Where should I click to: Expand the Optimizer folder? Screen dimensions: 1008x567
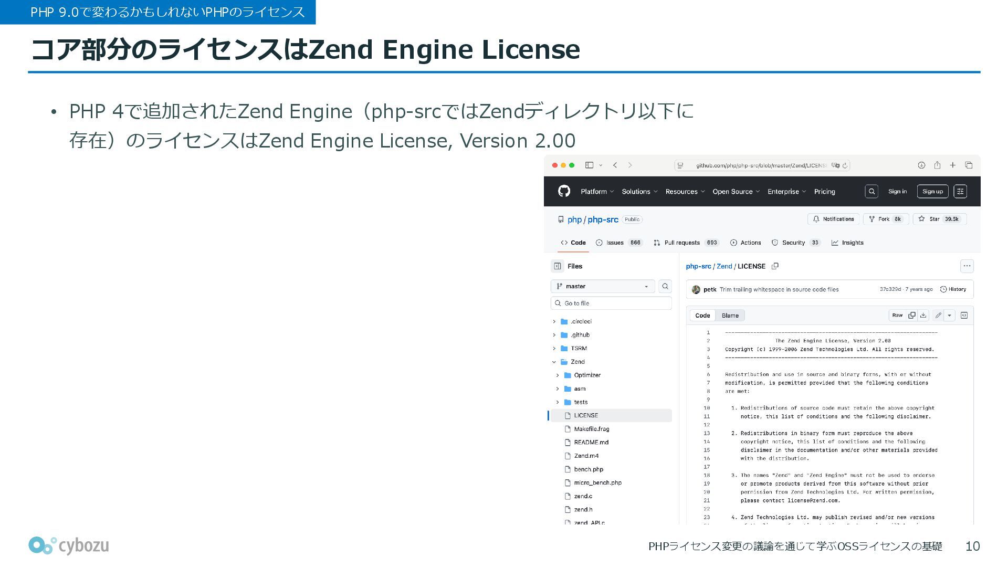point(558,375)
